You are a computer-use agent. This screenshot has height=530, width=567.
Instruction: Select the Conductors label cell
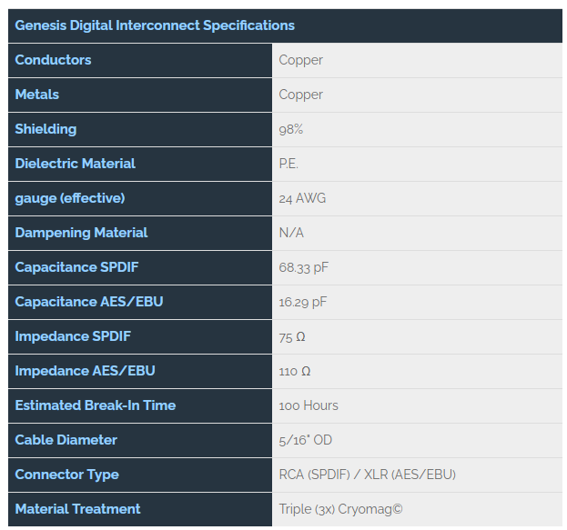(x=140, y=60)
